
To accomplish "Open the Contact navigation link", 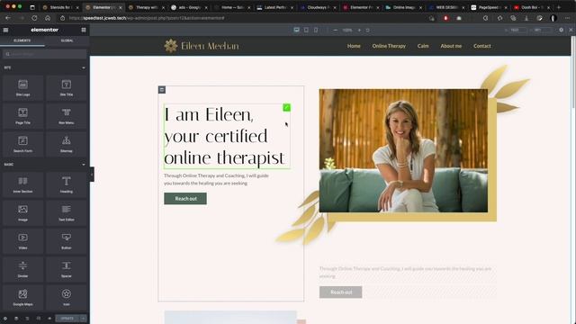I will click(x=482, y=46).
